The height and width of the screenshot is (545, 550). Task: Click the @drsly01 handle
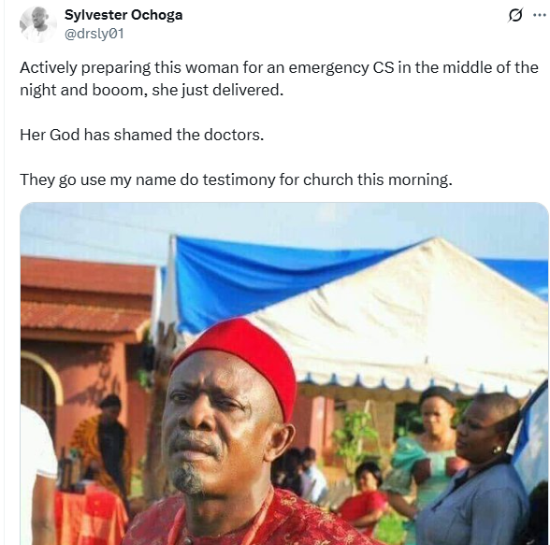point(94,34)
